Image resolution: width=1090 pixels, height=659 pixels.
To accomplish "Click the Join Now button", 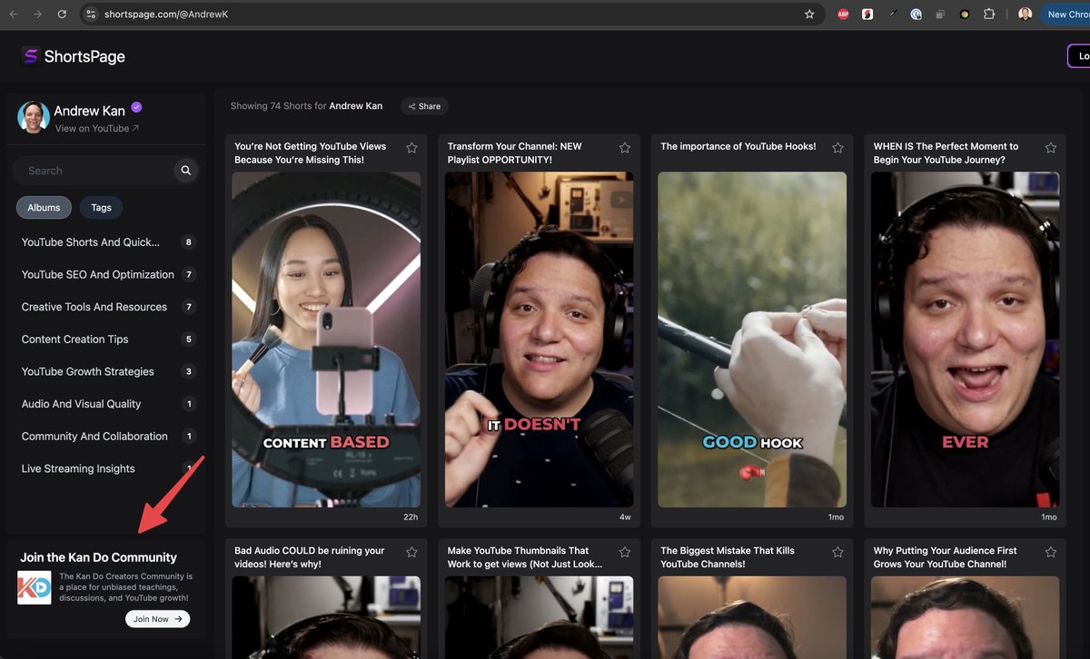I will [158, 619].
